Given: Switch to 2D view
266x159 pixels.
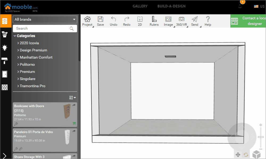Looking at the screenshot, I should 140,21.
